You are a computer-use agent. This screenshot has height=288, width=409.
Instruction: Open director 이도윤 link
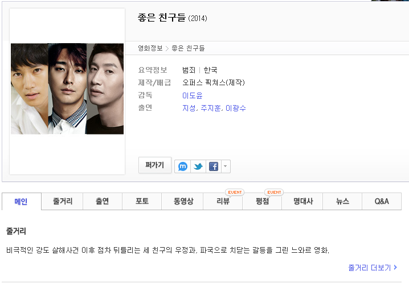[192, 95]
